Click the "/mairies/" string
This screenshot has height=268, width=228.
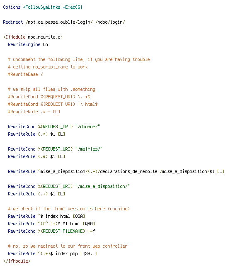pyautogui.click(x=89, y=149)
